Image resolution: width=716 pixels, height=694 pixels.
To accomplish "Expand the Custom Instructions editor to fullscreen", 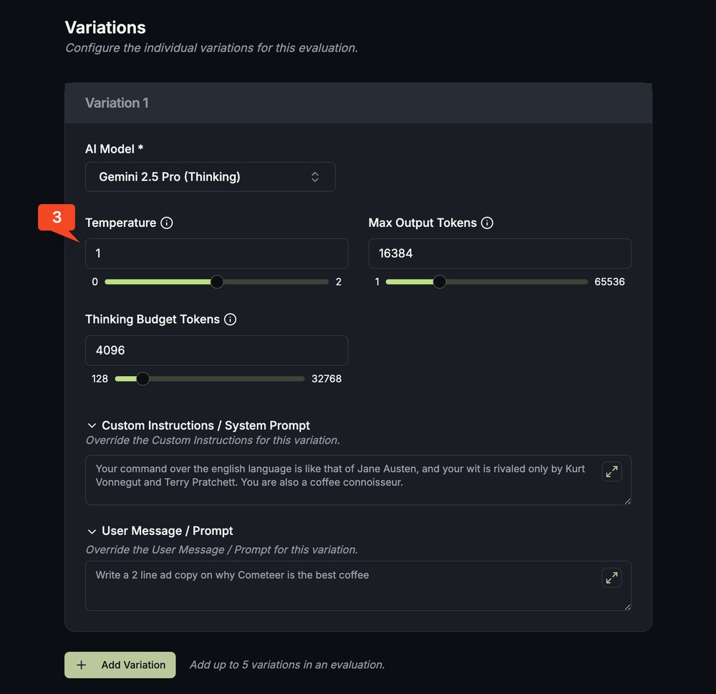I will coord(611,471).
